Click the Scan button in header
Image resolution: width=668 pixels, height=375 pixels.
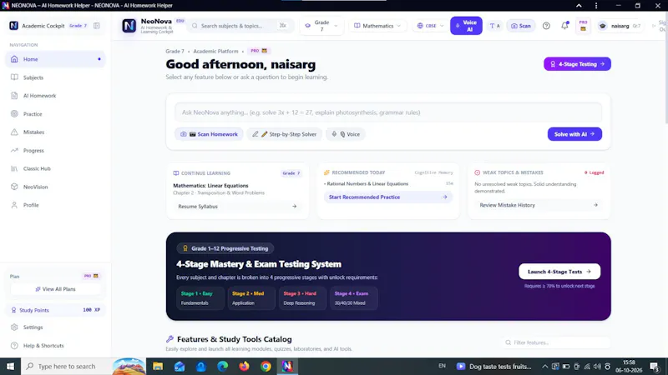[x=521, y=26]
